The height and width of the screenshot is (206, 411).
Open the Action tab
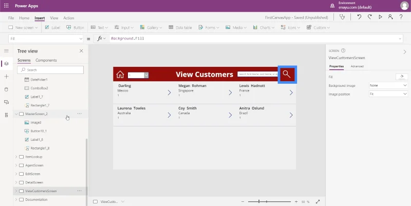click(69, 18)
